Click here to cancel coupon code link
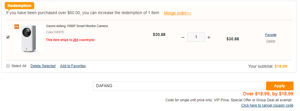Viewport: 300px width, 111px height. 267,105
